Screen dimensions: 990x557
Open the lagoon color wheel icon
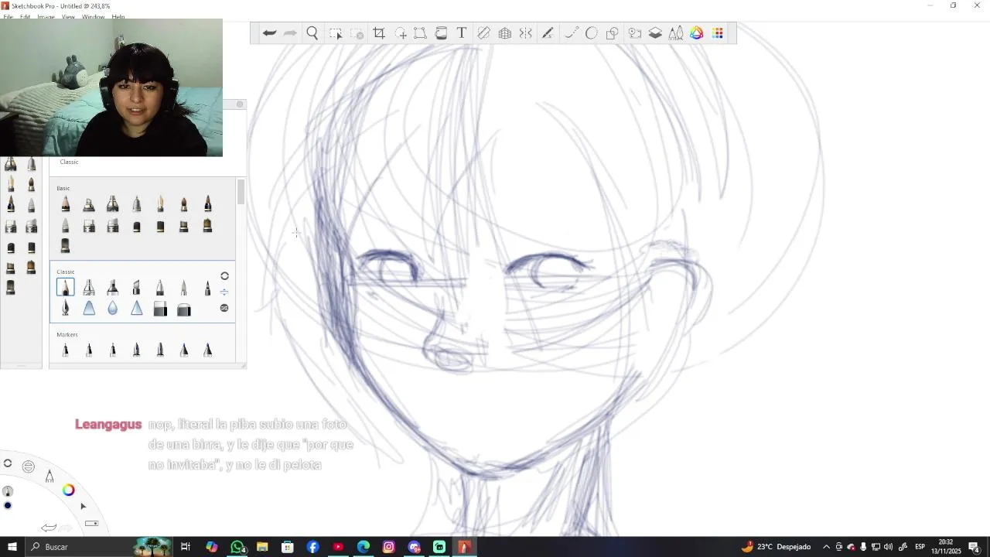[x=69, y=490]
